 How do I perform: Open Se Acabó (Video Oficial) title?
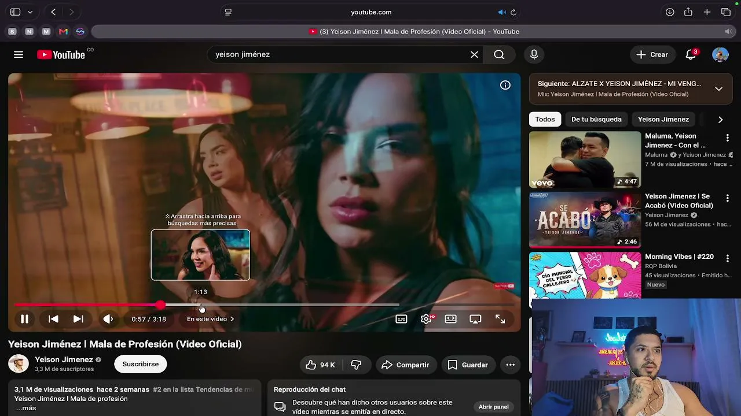coord(679,200)
